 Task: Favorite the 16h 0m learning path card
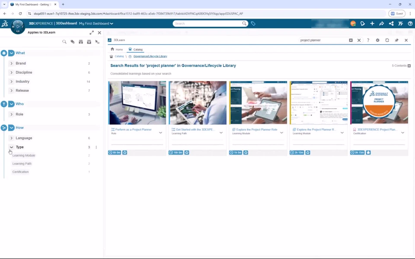[187, 152]
